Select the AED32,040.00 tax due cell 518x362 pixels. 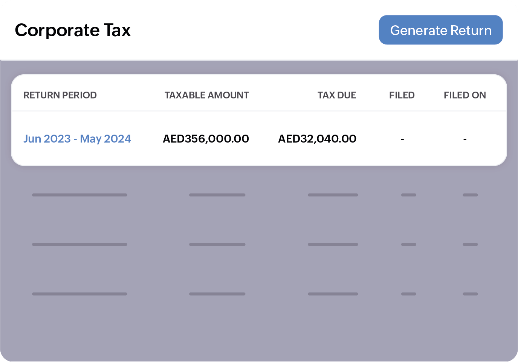click(317, 139)
